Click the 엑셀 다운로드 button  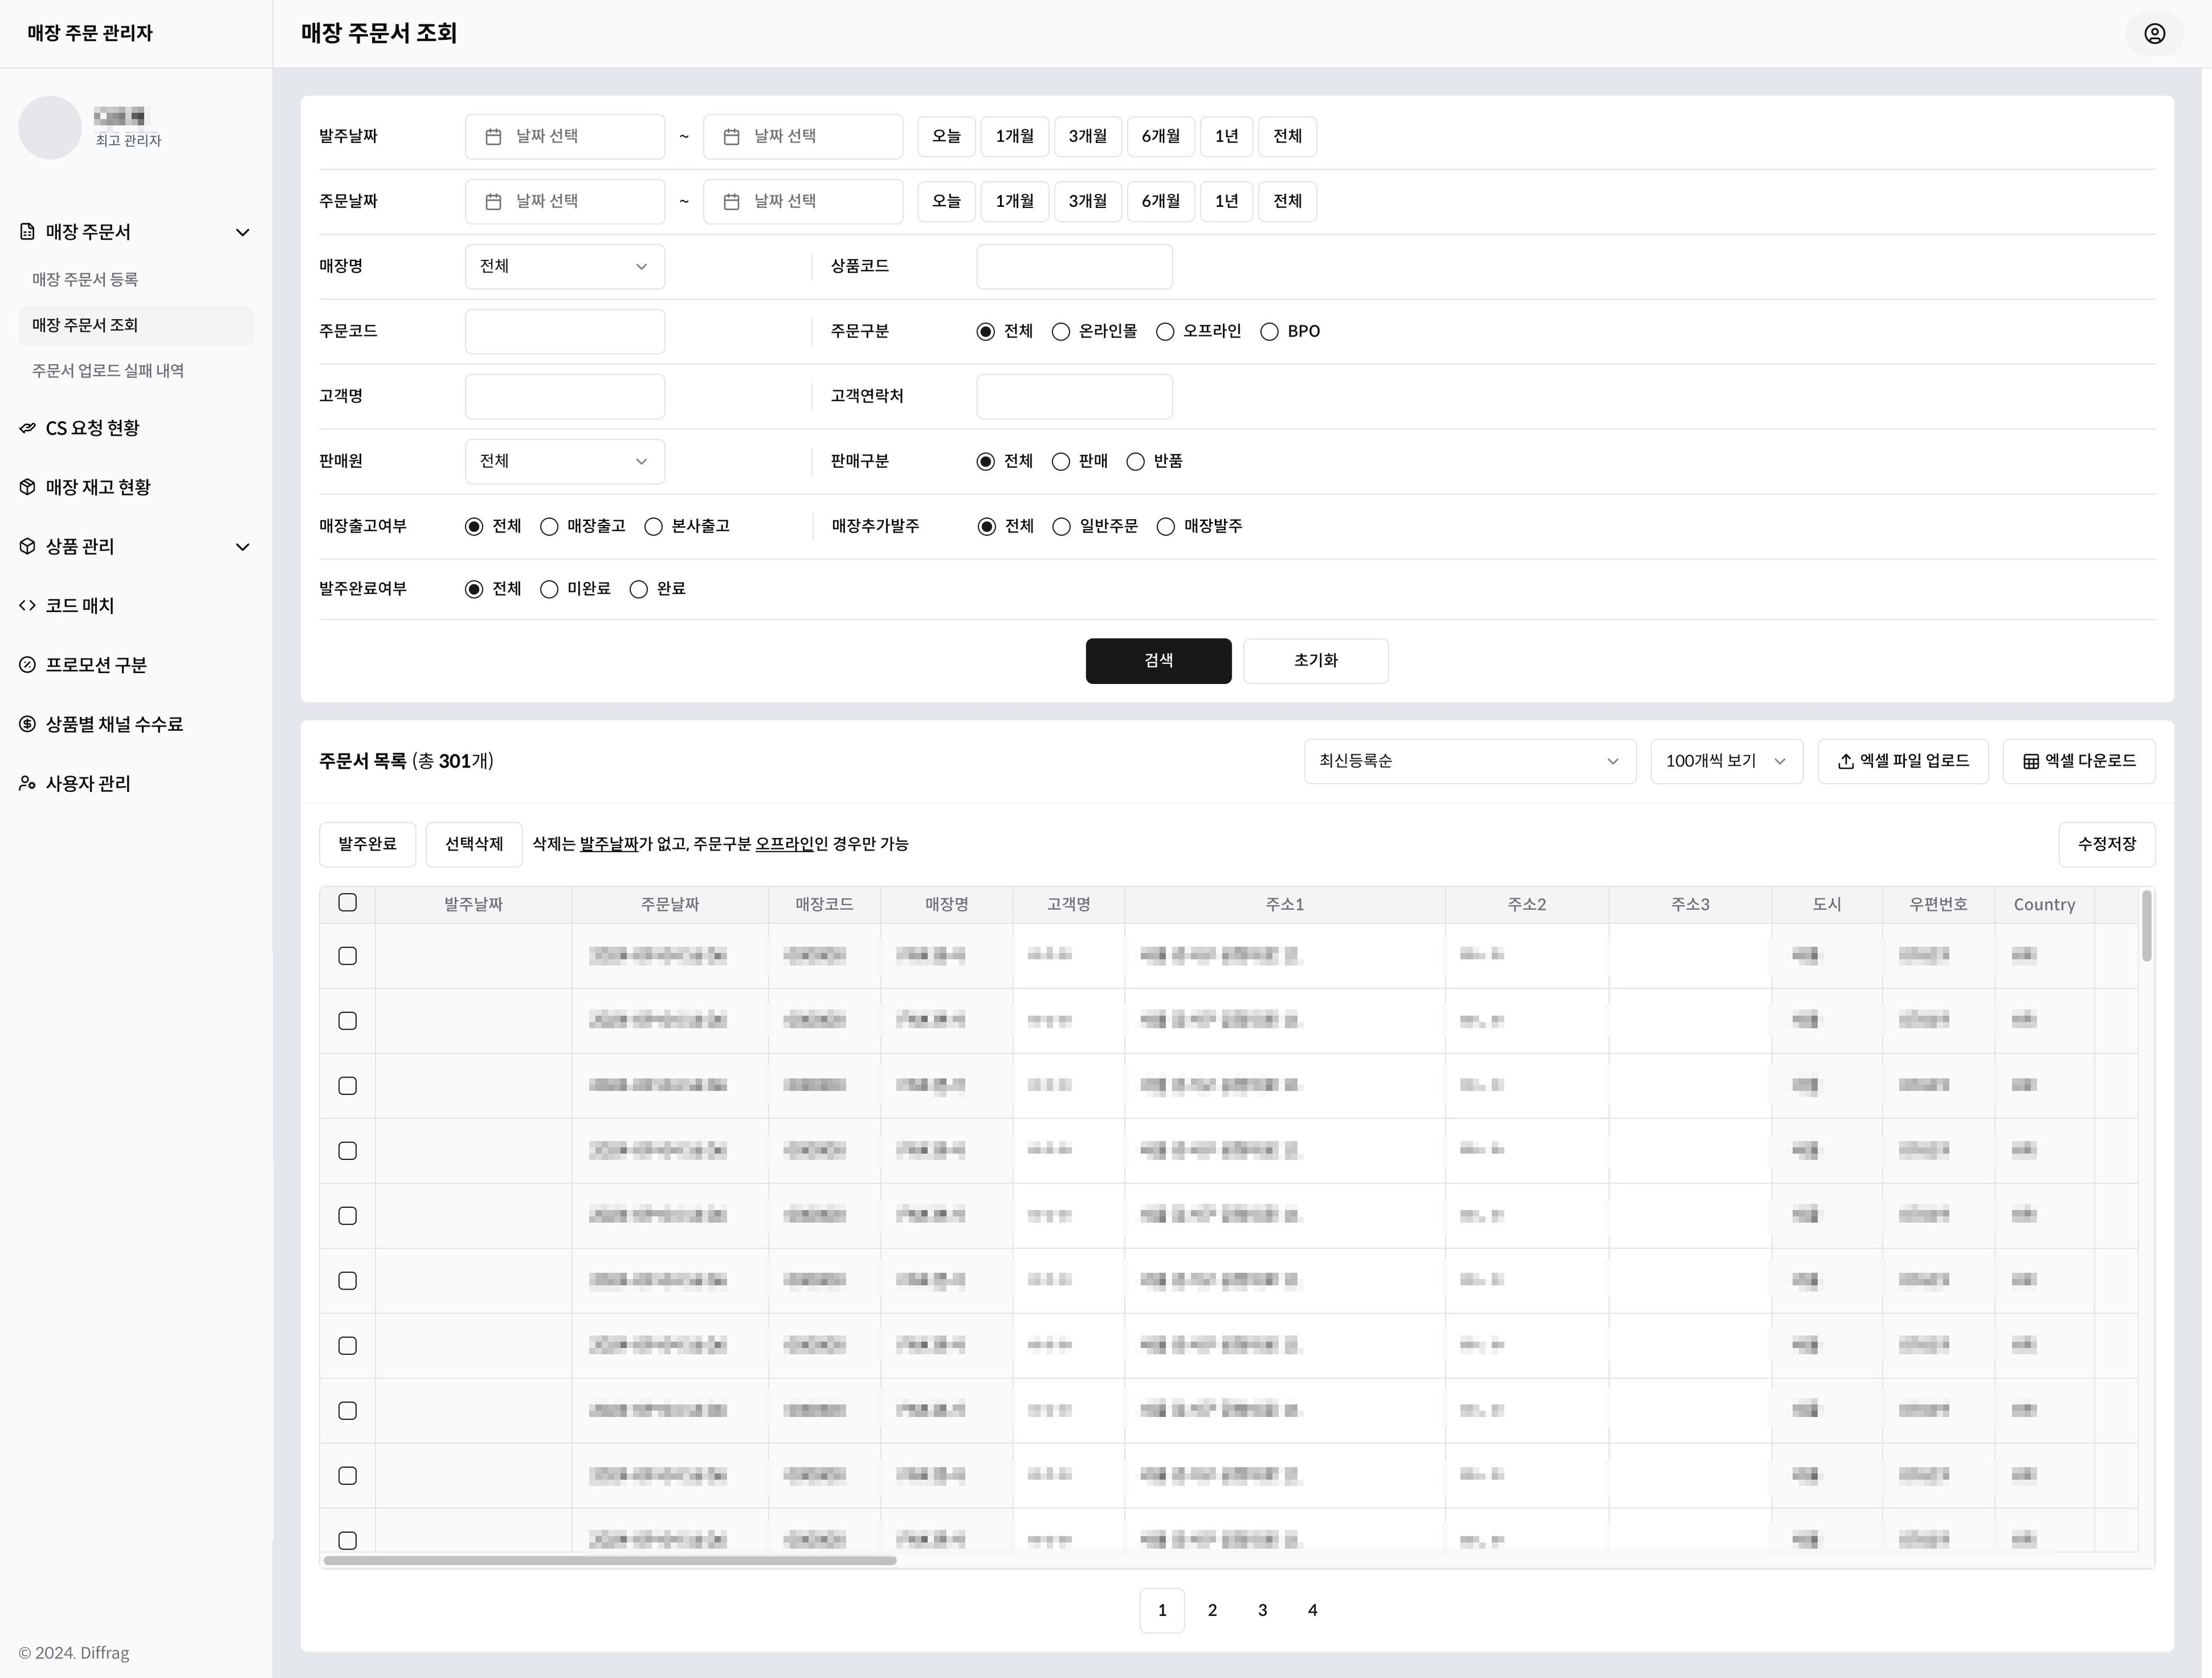point(2078,761)
